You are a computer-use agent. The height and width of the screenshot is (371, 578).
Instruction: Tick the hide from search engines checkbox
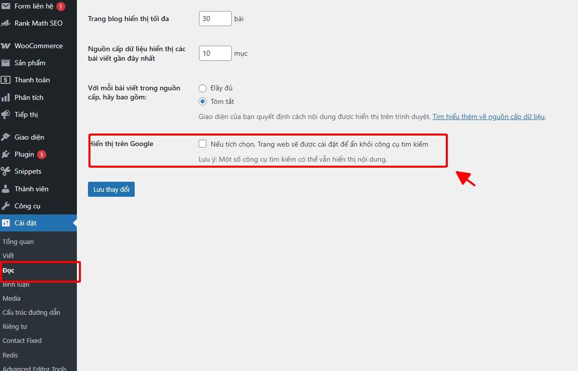(x=203, y=144)
